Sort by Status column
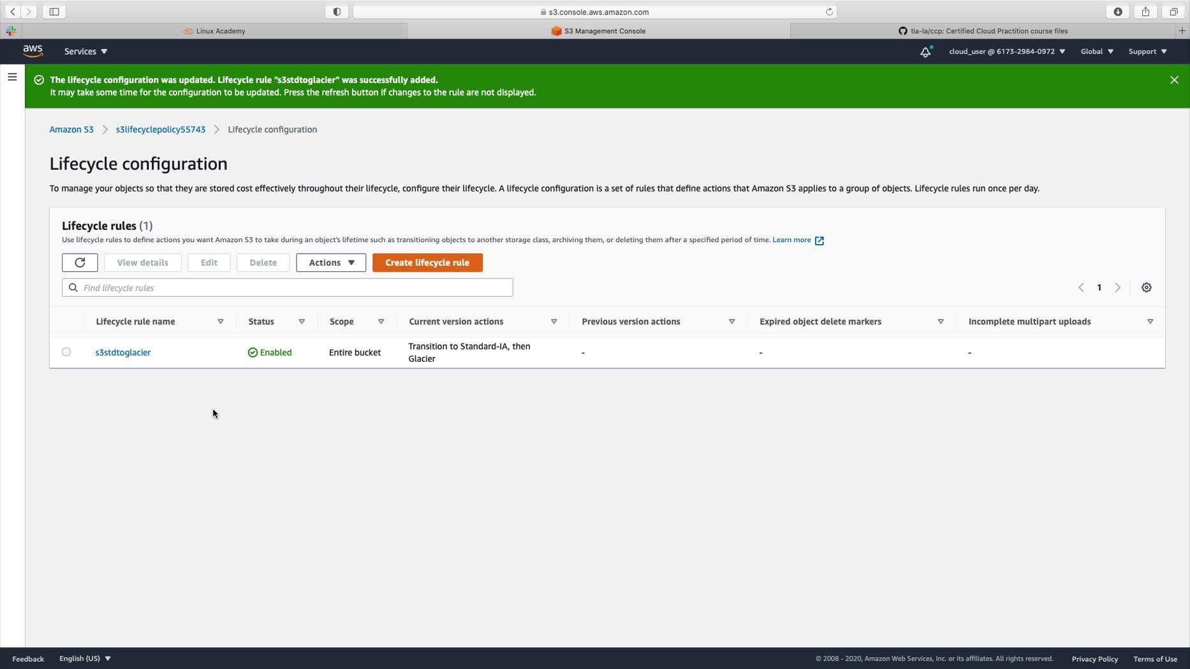 pos(302,322)
